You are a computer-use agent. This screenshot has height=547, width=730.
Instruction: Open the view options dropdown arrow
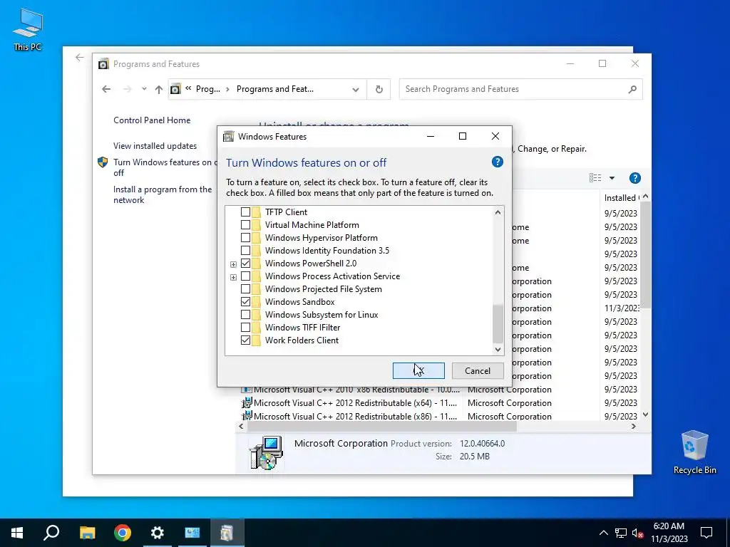(x=612, y=178)
